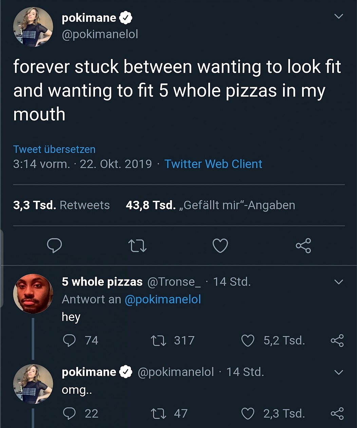Expand options chevron on main tweet

(x=339, y=16)
